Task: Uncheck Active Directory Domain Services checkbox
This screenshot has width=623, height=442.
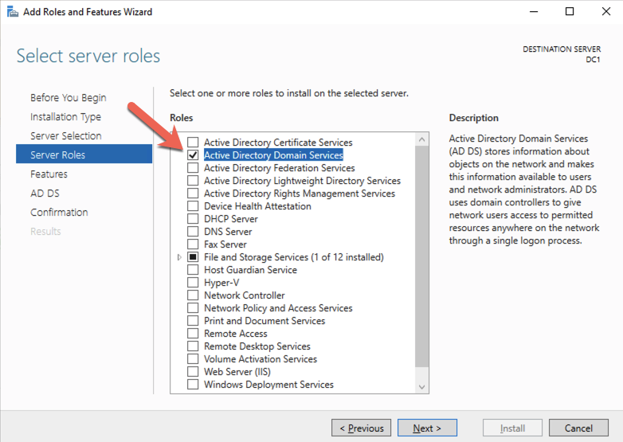Action: (193, 155)
